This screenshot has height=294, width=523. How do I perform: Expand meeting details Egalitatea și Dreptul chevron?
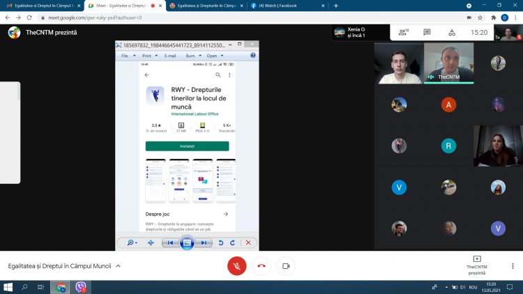(118, 265)
